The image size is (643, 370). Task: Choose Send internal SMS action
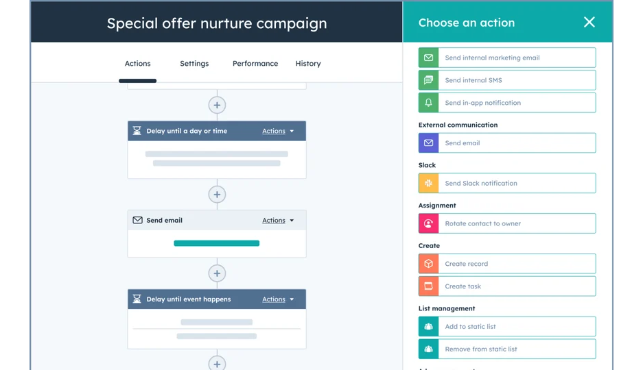coord(507,80)
